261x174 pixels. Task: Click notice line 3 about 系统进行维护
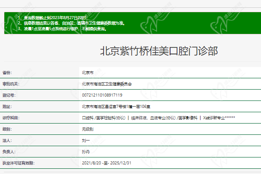[62, 29]
